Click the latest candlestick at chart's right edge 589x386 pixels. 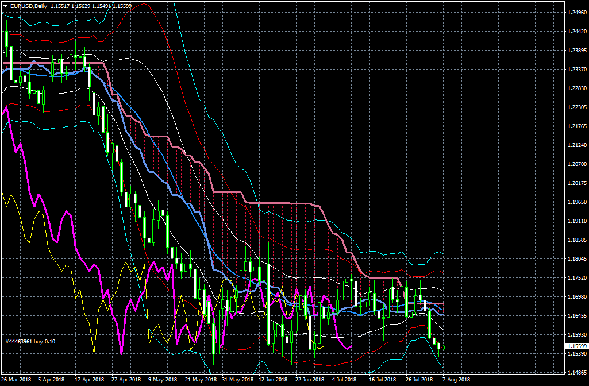click(443, 346)
